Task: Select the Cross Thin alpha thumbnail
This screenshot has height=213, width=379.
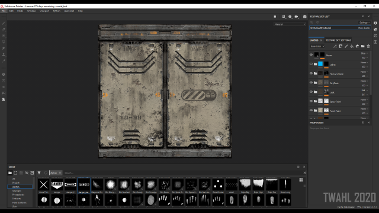Action: point(43,185)
